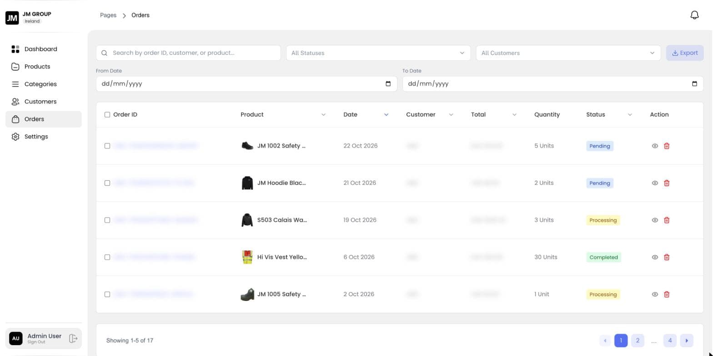This screenshot has height=356, width=713.
Task: Focus the order search field
Action: click(188, 53)
